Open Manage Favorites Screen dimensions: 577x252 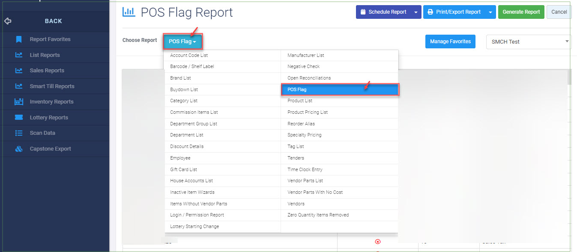click(x=450, y=42)
